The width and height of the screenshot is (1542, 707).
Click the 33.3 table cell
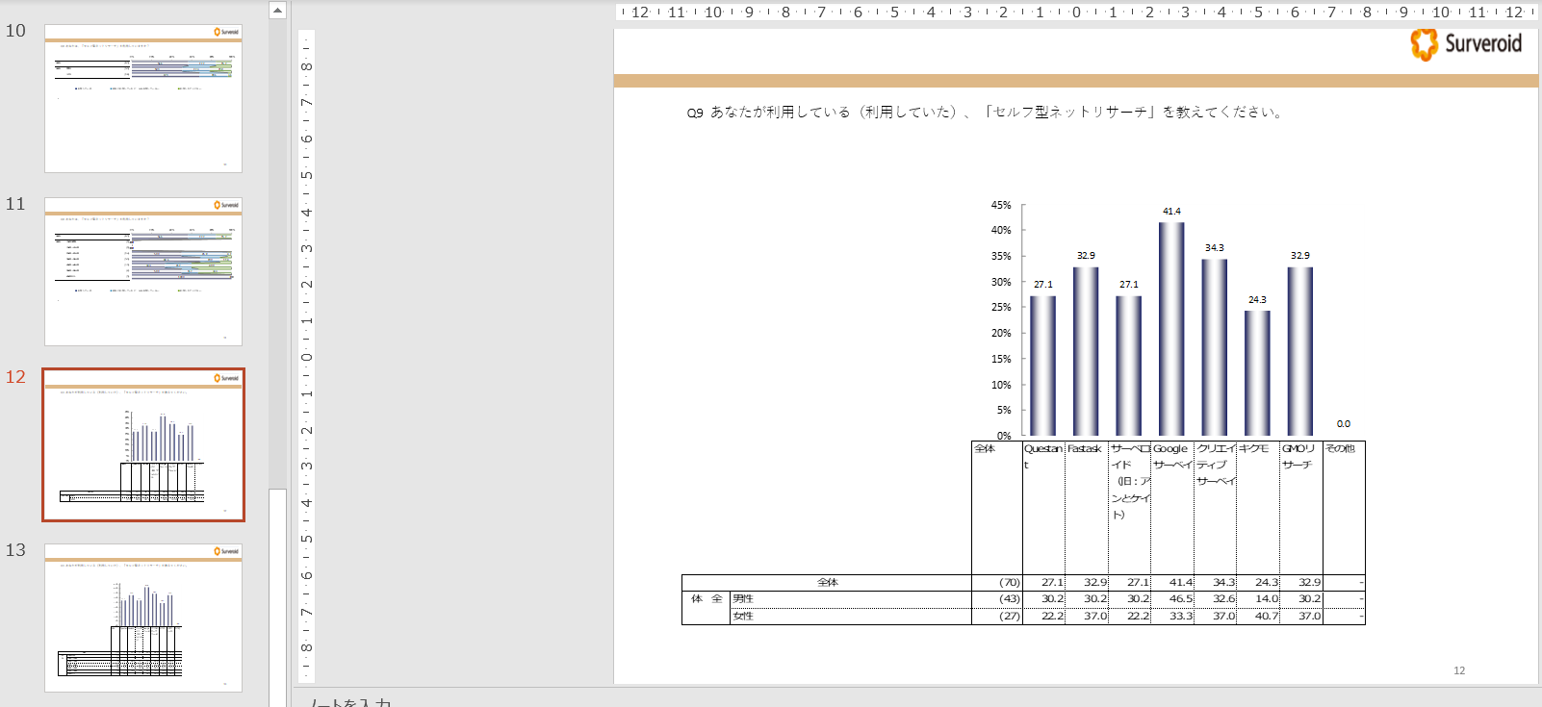[x=1172, y=616]
